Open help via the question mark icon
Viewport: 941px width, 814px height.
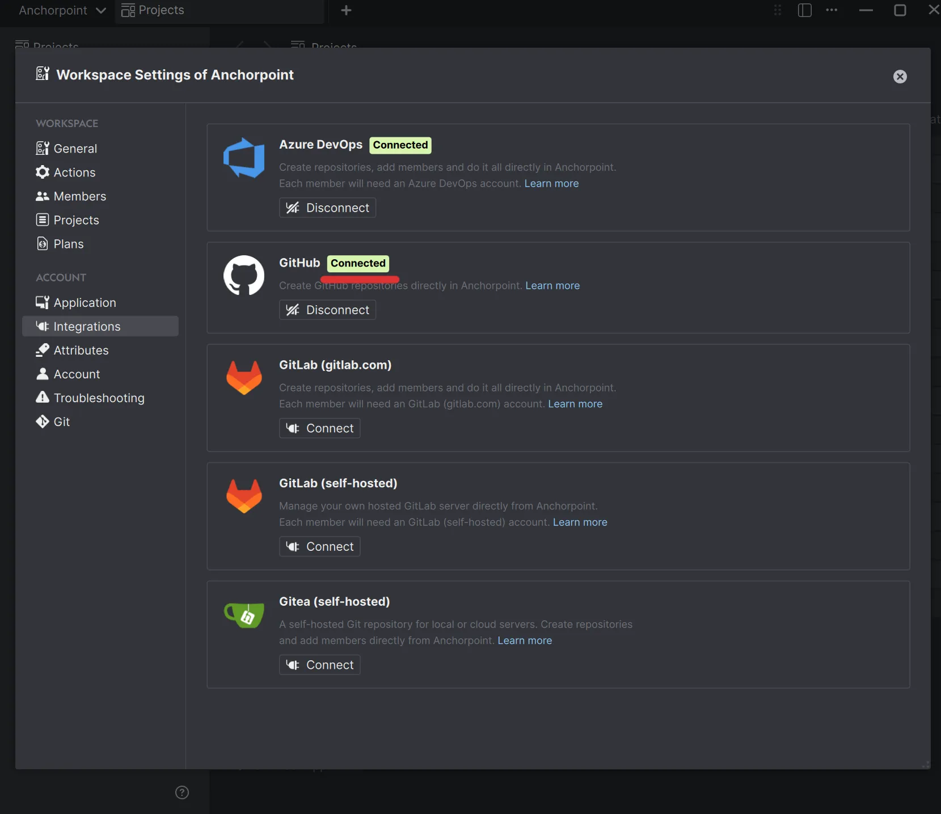click(x=182, y=792)
